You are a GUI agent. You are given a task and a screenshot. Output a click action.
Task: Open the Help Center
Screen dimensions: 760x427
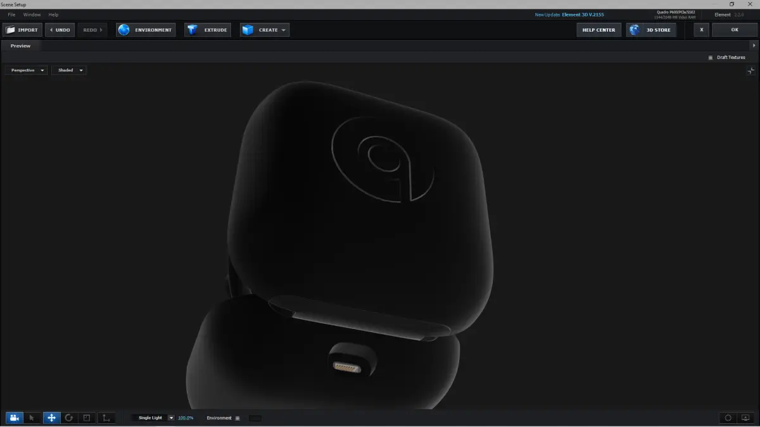click(x=598, y=30)
